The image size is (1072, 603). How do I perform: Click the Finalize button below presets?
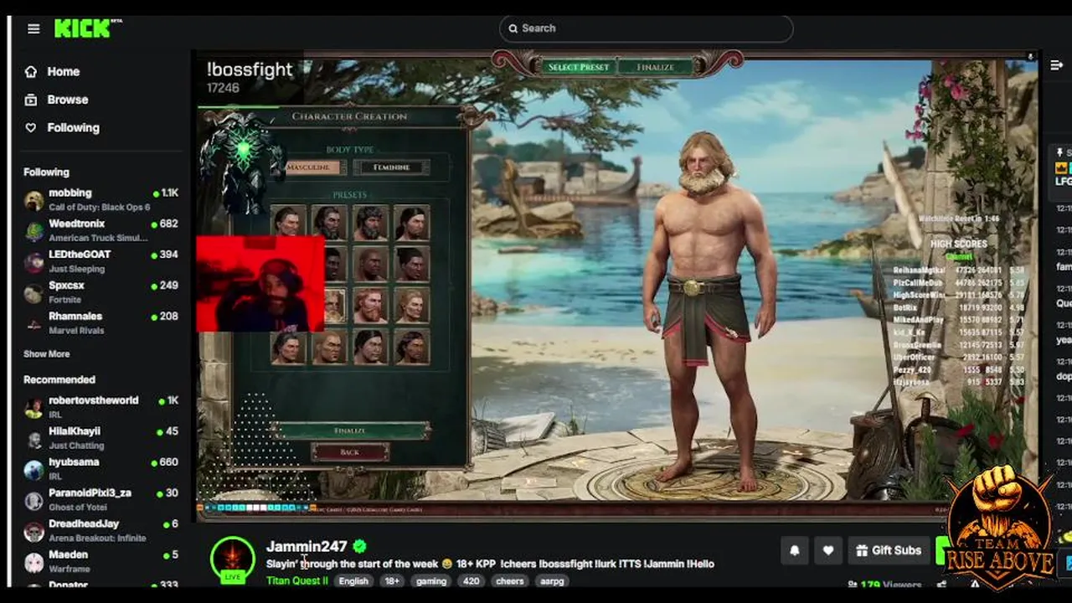(x=350, y=430)
